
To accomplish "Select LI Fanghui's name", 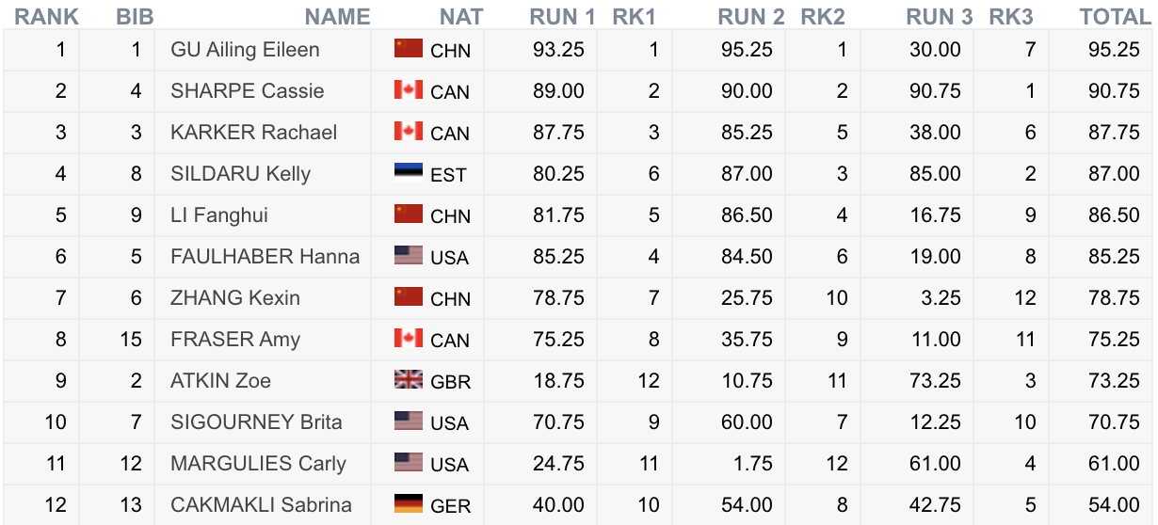I will [x=218, y=215].
